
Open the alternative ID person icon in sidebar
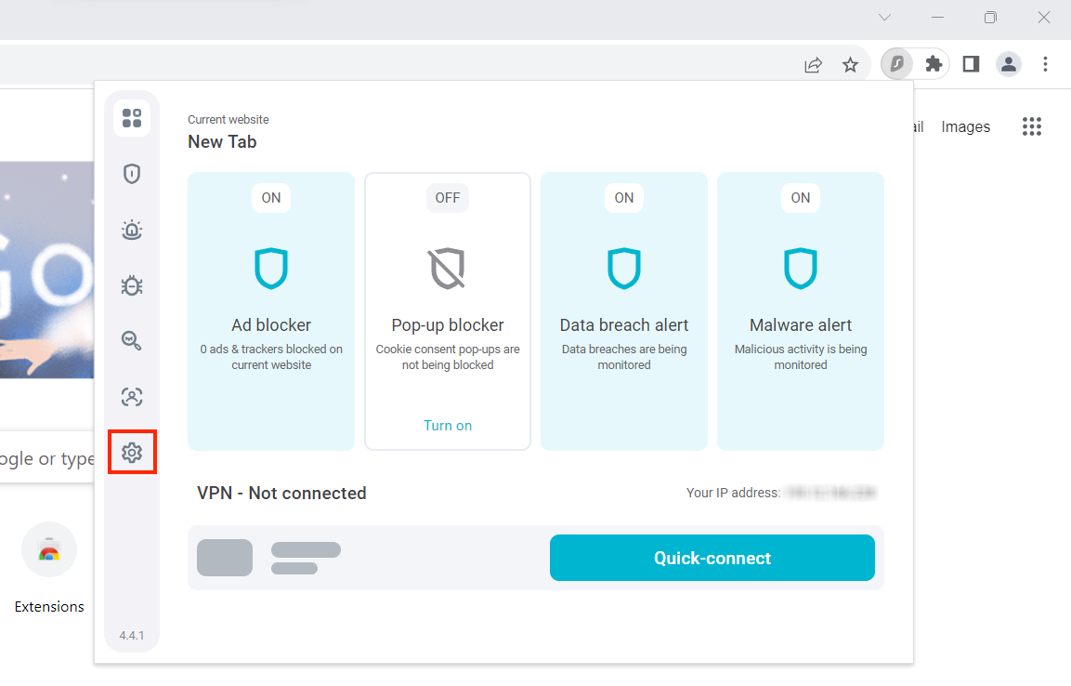tap(132, 397)
